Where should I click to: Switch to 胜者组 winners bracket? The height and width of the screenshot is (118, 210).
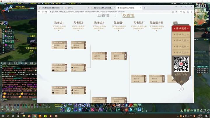pyautogui.click(x=103, y=15)
